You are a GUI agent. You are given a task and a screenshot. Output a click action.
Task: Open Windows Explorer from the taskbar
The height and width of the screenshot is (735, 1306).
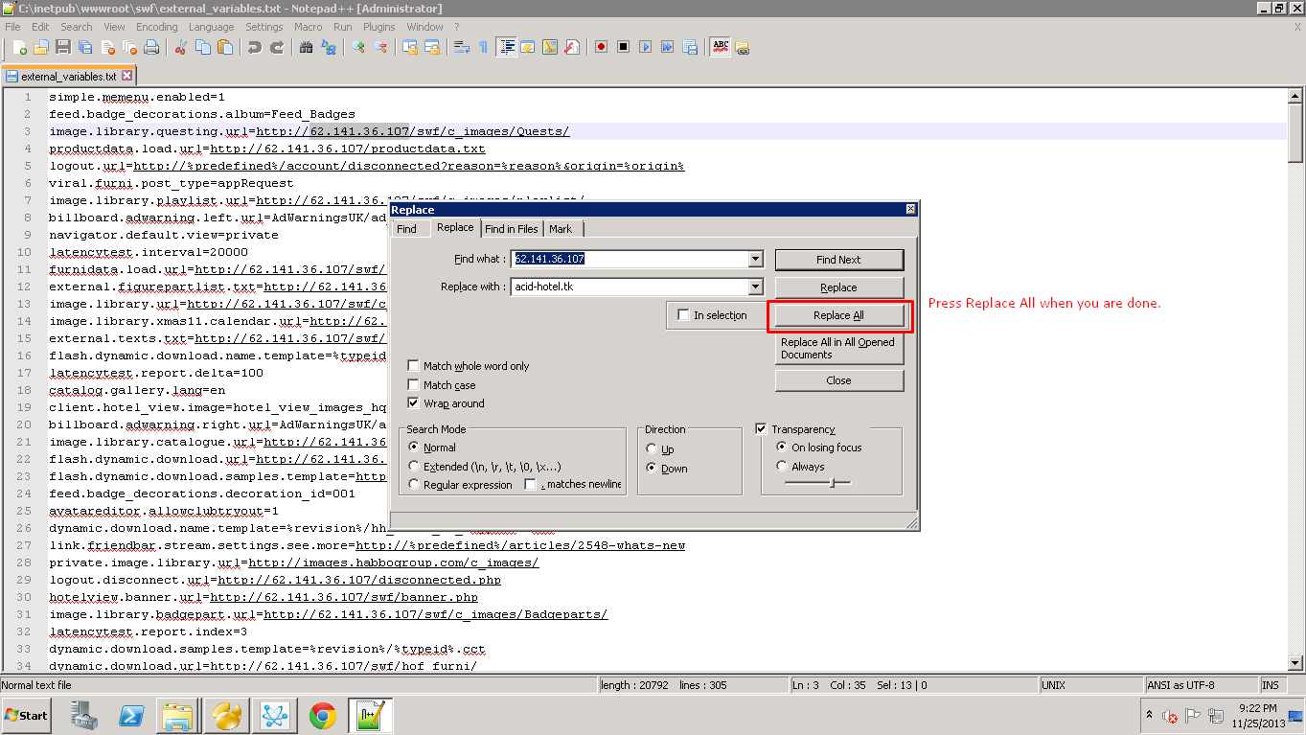[179, 715]
